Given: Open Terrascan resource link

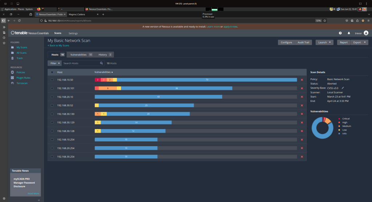Looking at the screenshot, I should [22, 83].
